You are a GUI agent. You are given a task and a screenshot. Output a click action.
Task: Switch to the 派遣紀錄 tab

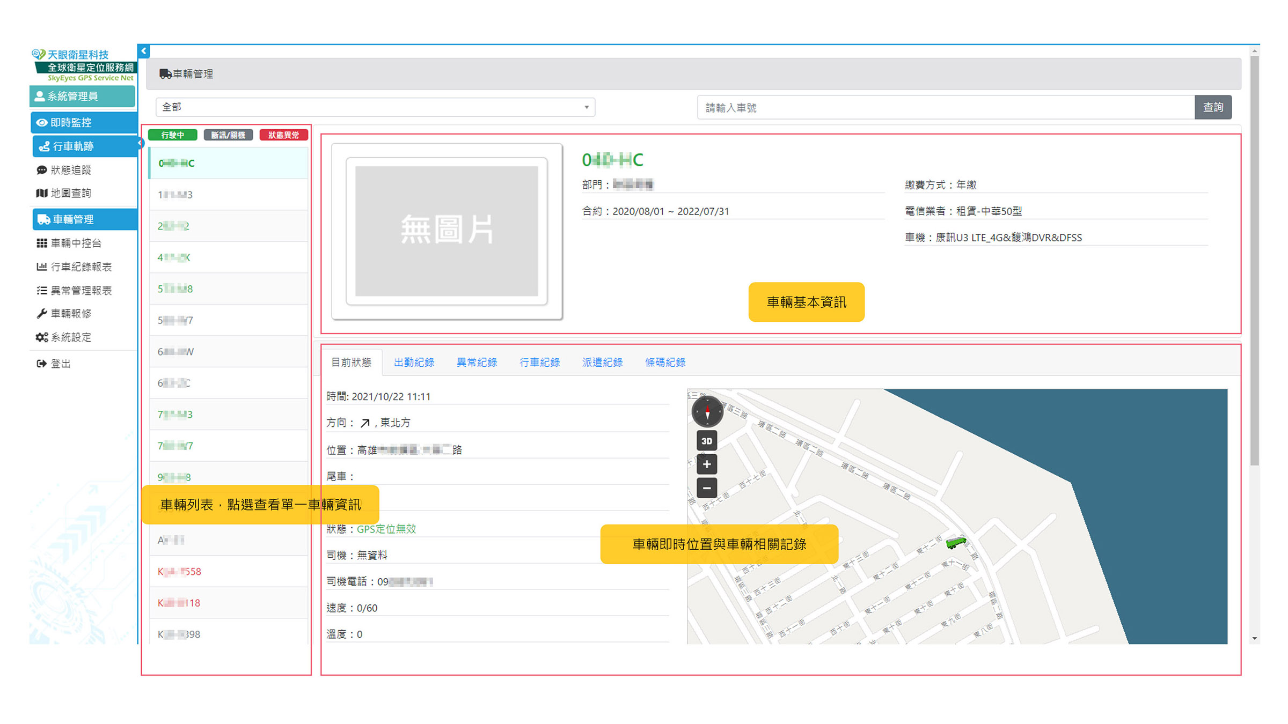[602, 362]
